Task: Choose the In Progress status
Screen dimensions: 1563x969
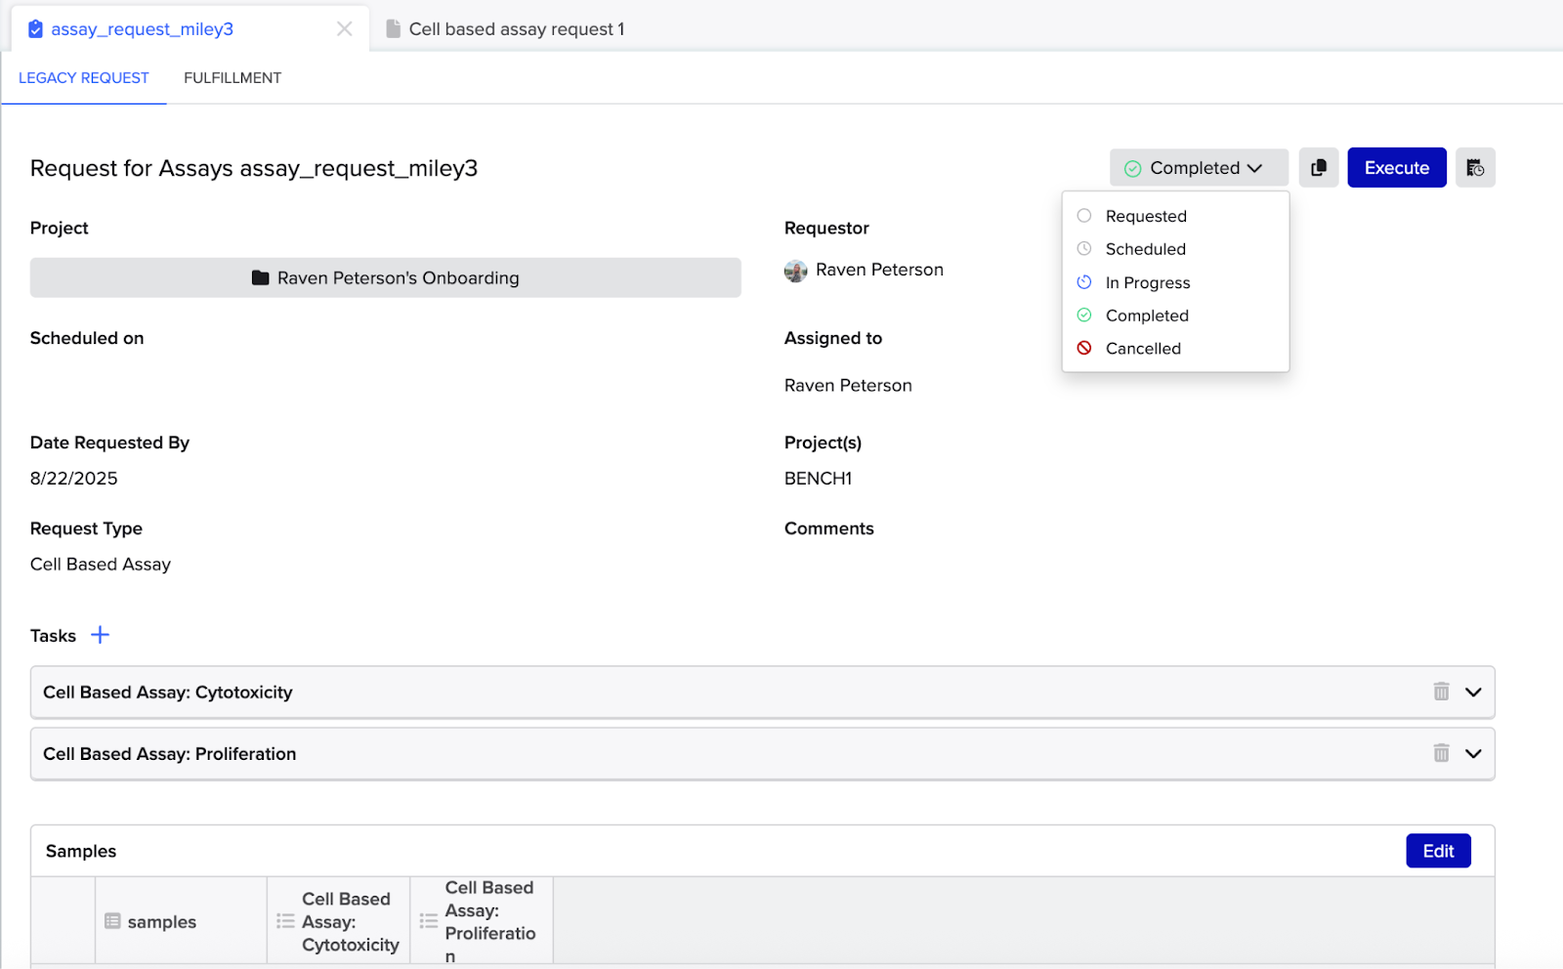Action: click(1147, 282)
